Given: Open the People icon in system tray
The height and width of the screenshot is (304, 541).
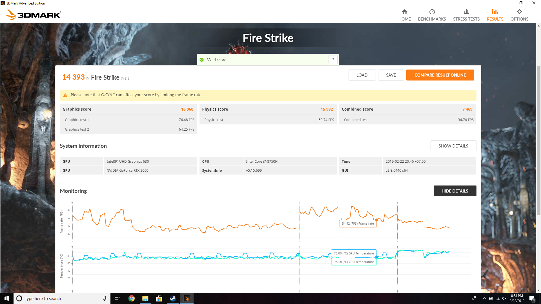Looking at the screenshot, I should point(474,298).
